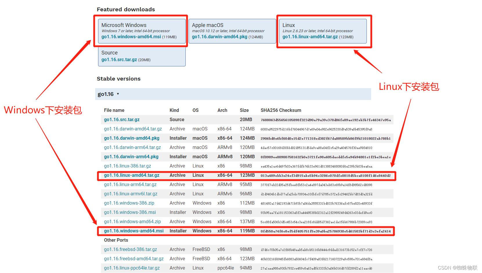Select the Apple macOS box title
Viewport: 482px width, 273px height.
pos(207,25)
